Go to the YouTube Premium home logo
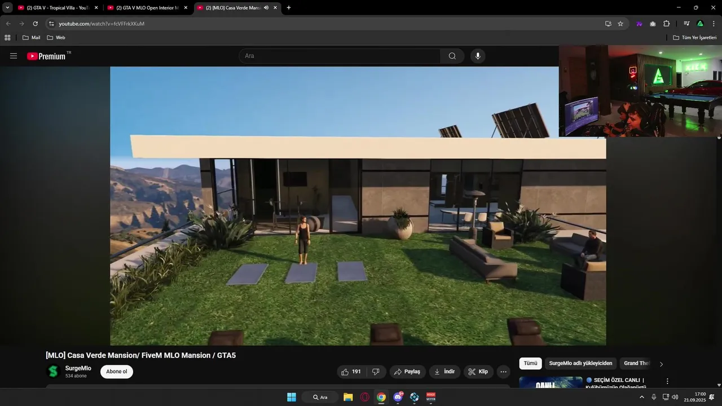 (x=46, y=56)
